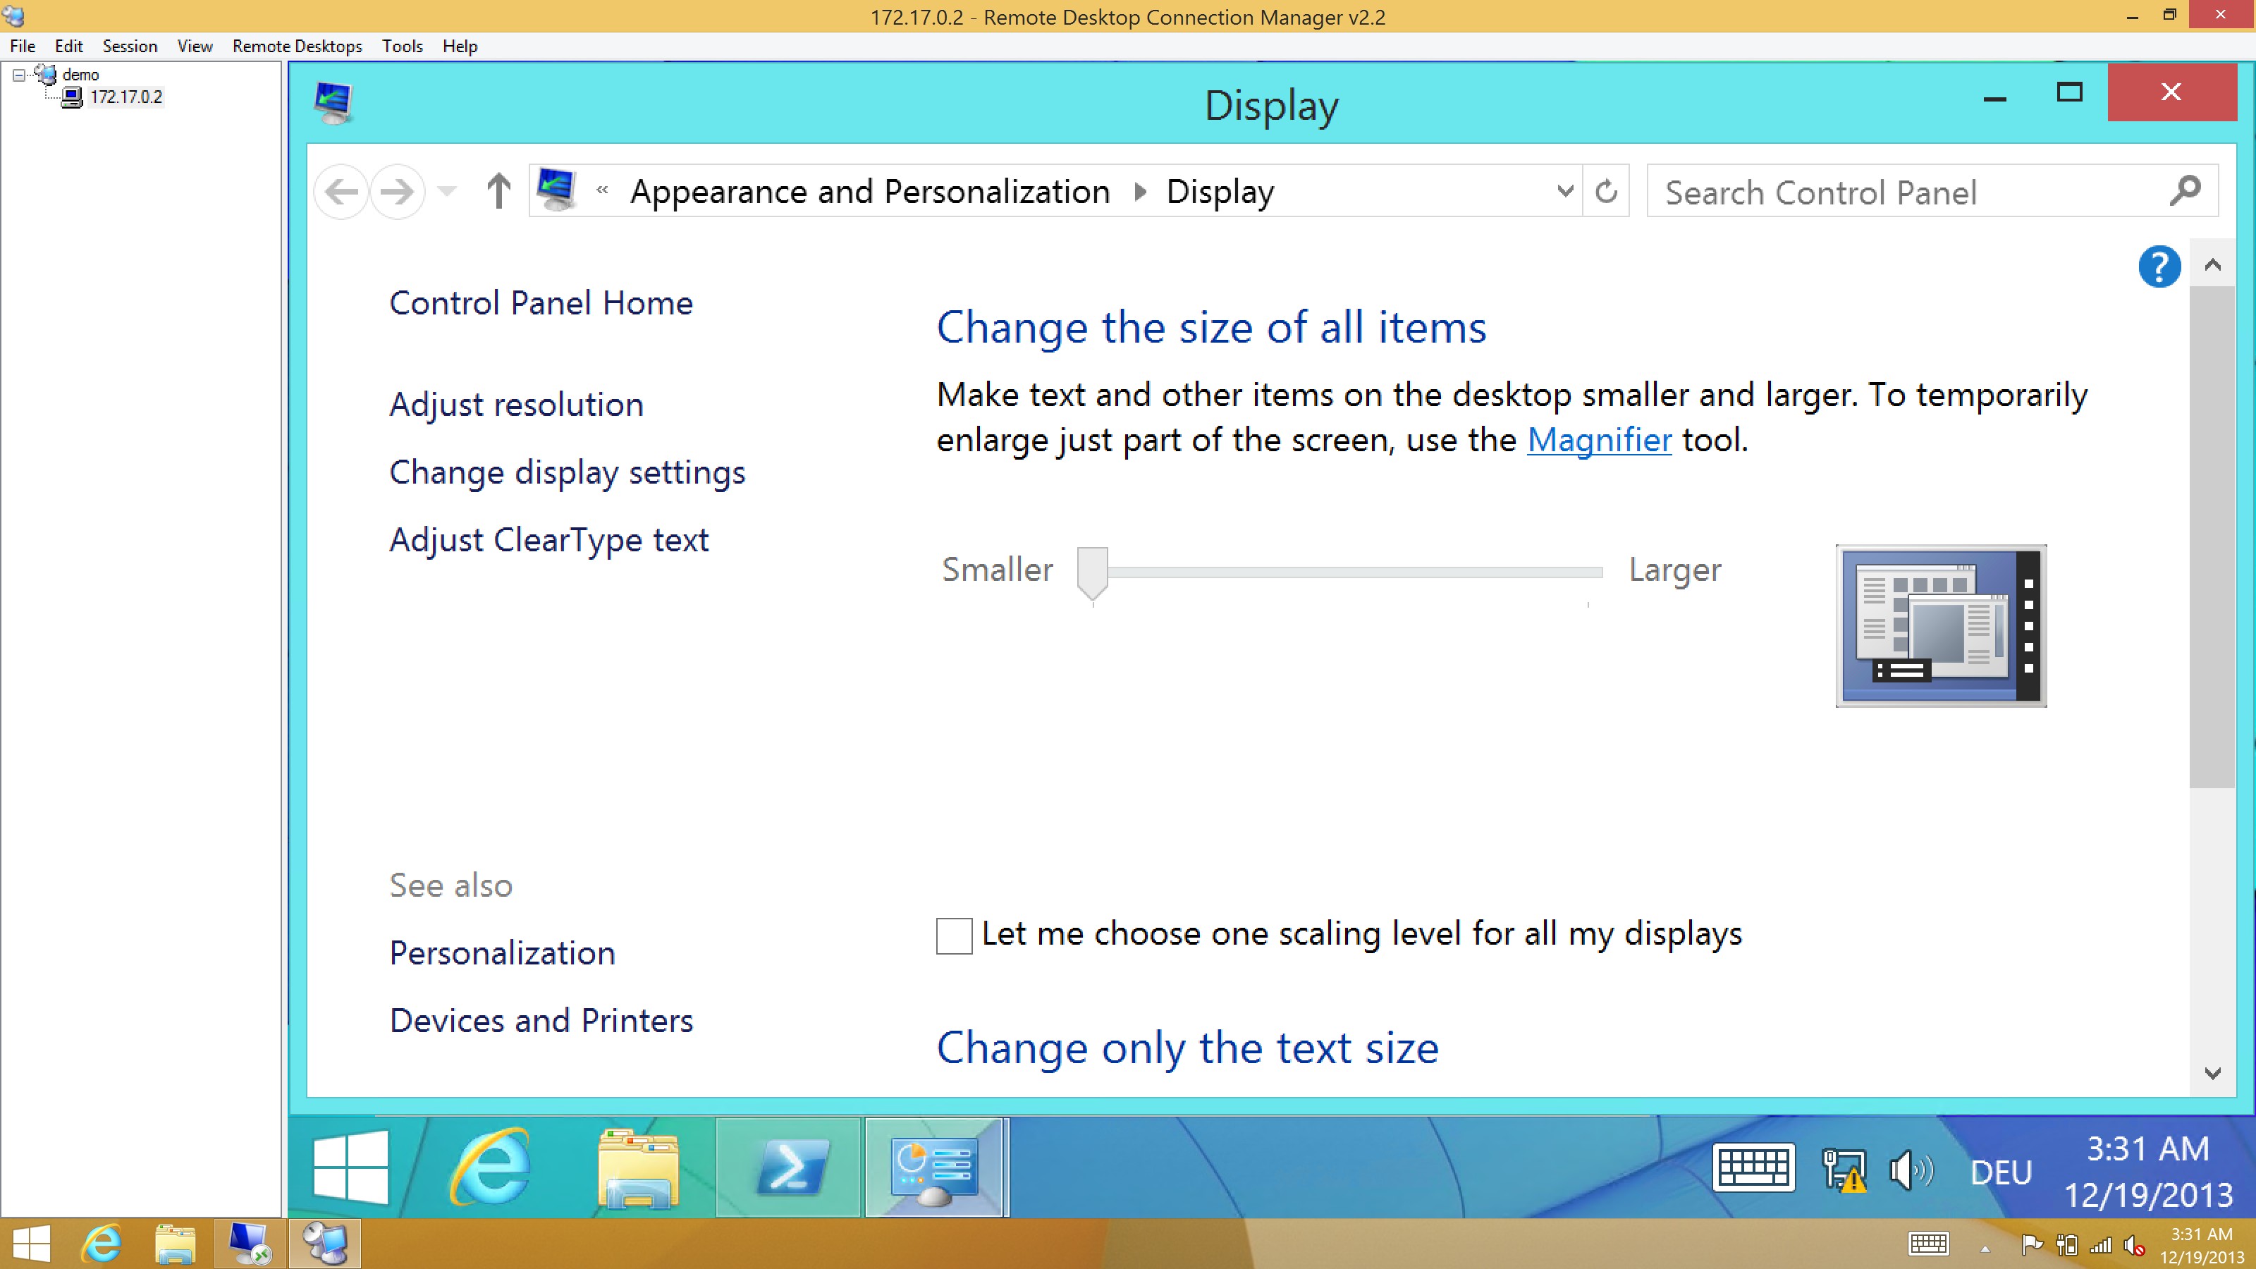Viewport: 2256px width, 1269px height.
Task: Open the recent locations dropdown arrow
Action: (447, 191)
